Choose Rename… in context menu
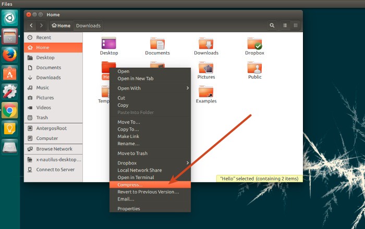 pyautogui.click(x=150, y=144)
